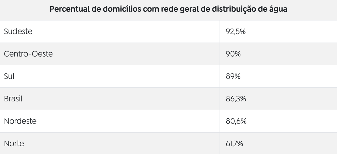The image size is (337, 154).
Task: Select the Centro-Oeste row label
Action: [28, 54]
